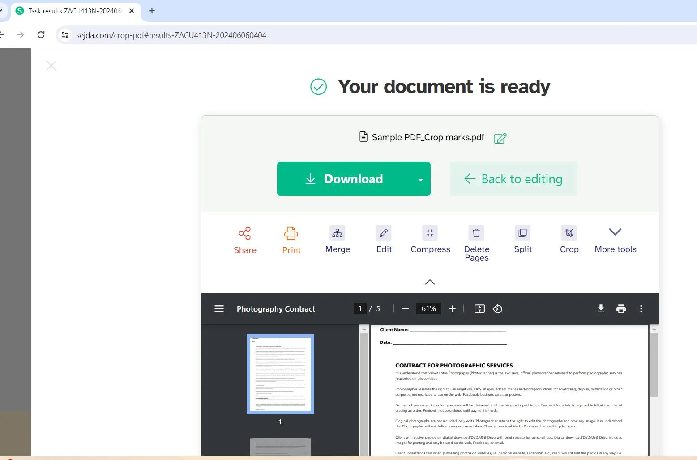Open the Download format dropdown arrow
Viewport: 697px width, 460px height.
420,179
